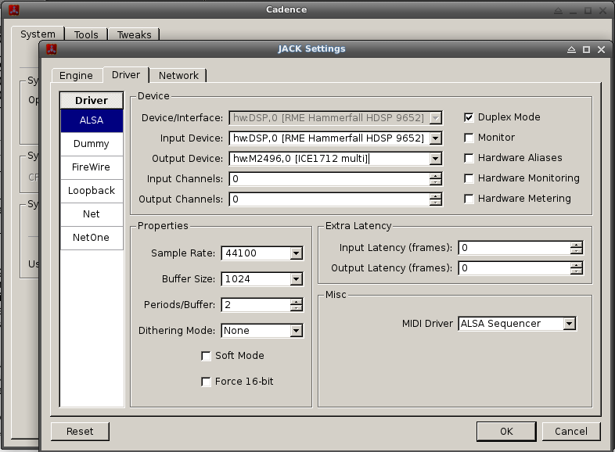Enable Hardware Metering option
This screenshot has width=615, height=452.
coord(469,199)
